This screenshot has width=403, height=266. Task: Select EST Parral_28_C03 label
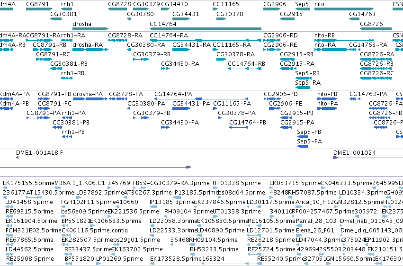pos(316,221)
